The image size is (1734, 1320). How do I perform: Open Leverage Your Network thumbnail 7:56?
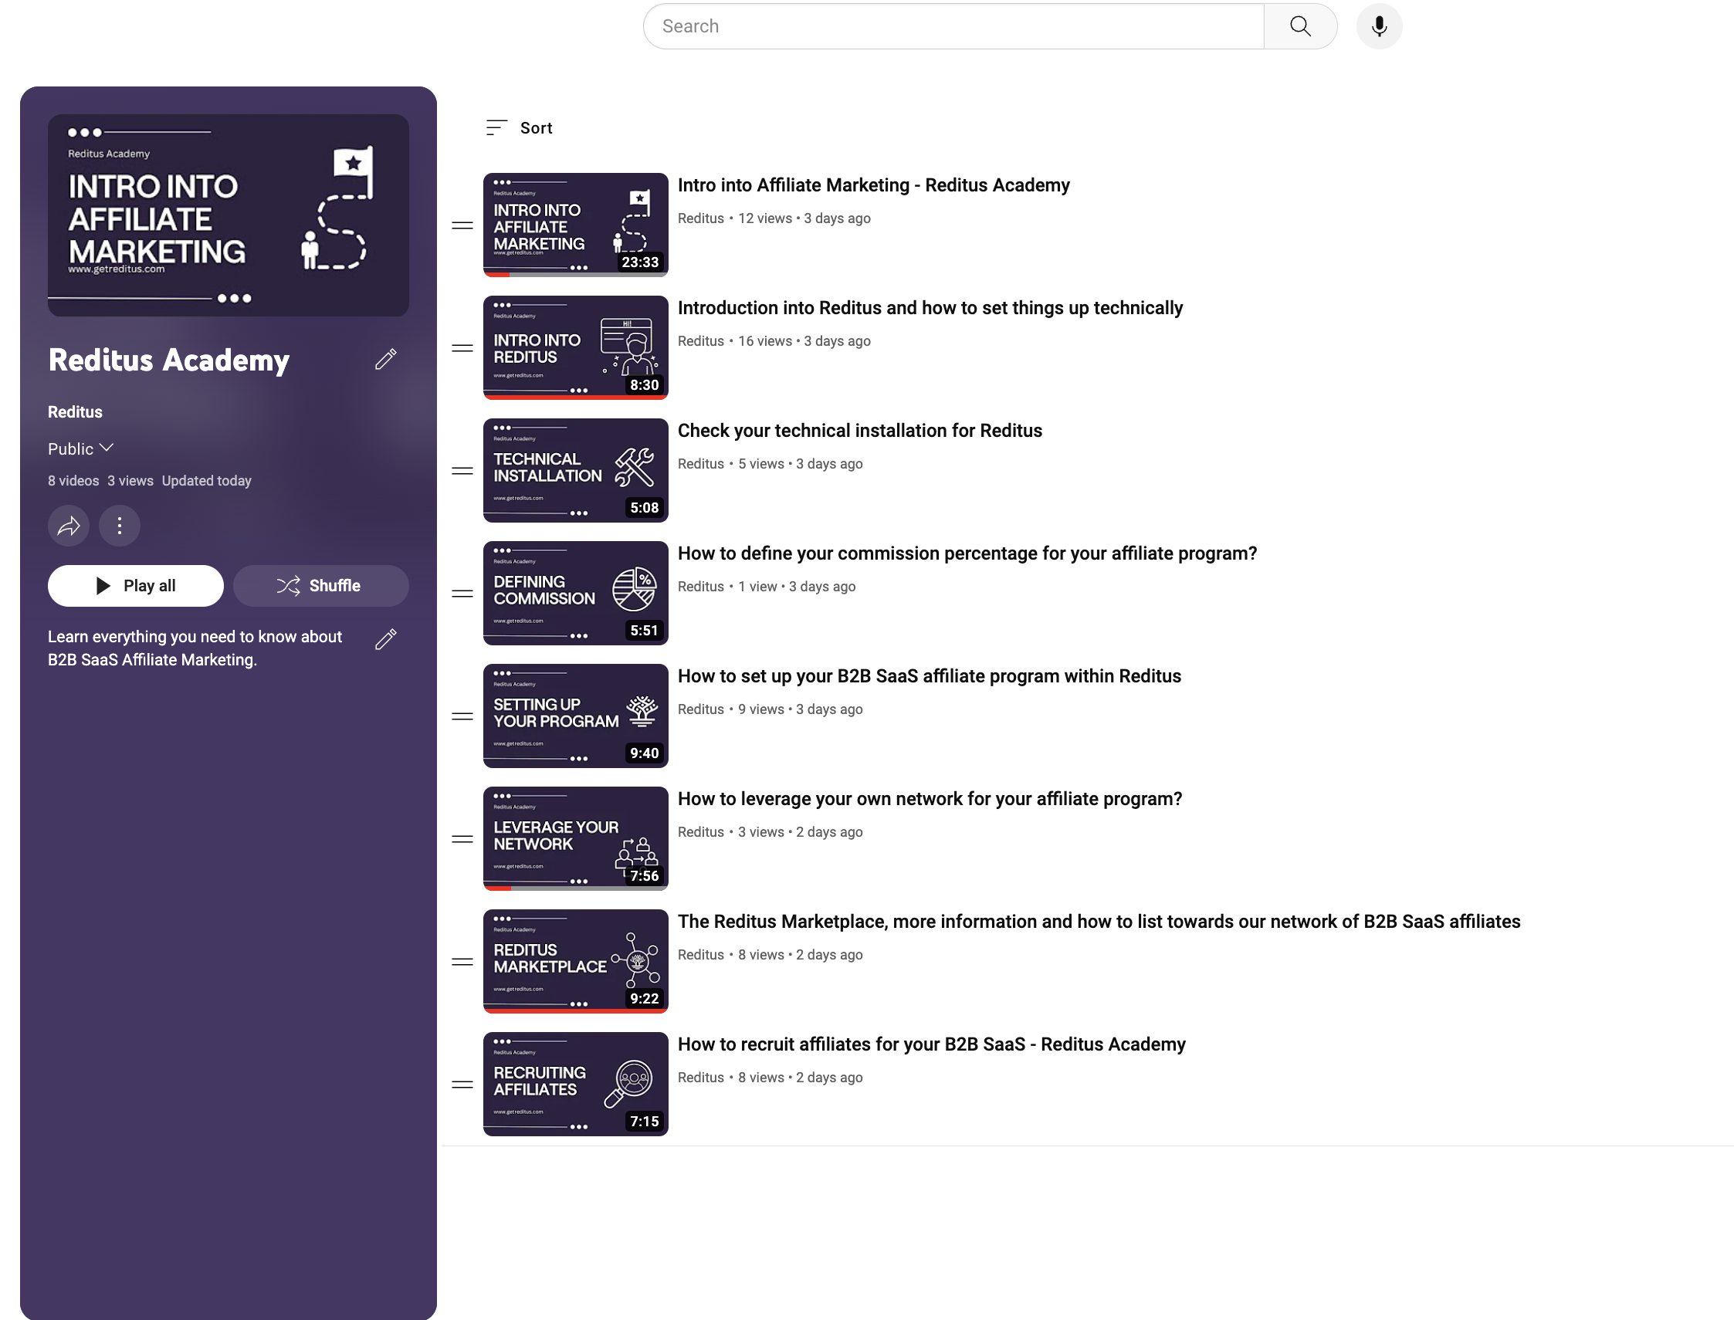(575, 838)
